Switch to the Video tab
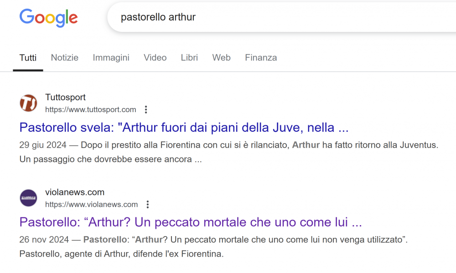The height and width of the screenshot is (273, 456). (x=155, y=57)
